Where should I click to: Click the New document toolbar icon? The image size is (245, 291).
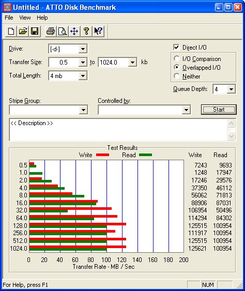[x=11, y=31]
